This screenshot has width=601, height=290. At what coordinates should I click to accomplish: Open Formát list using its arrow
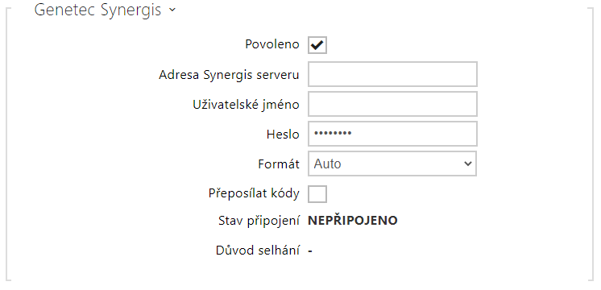tap(467, 164)
